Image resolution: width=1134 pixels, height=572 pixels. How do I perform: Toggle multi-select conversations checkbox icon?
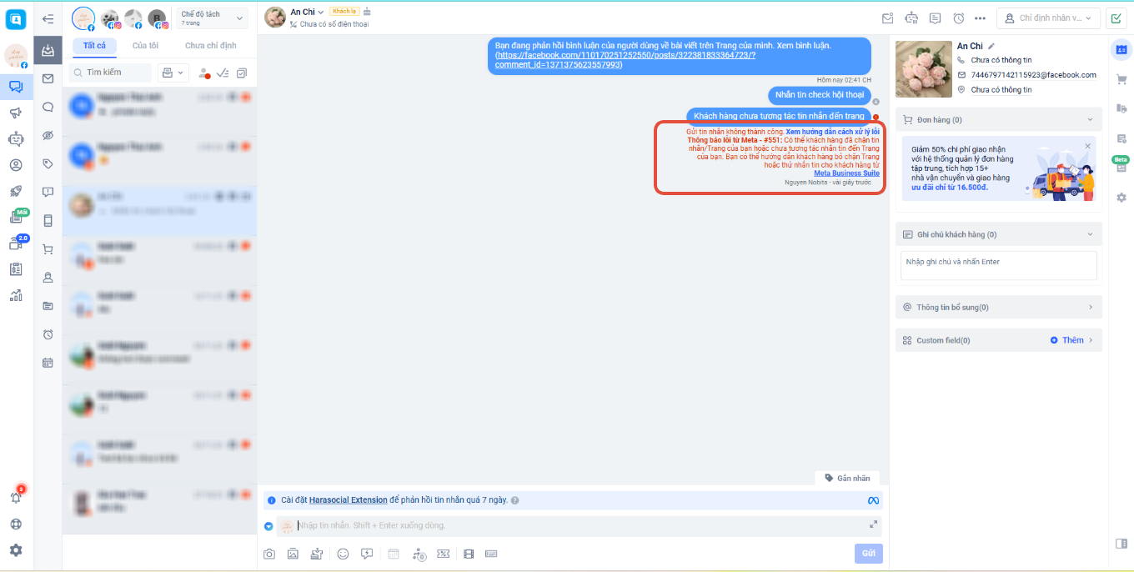pos(242,73)
